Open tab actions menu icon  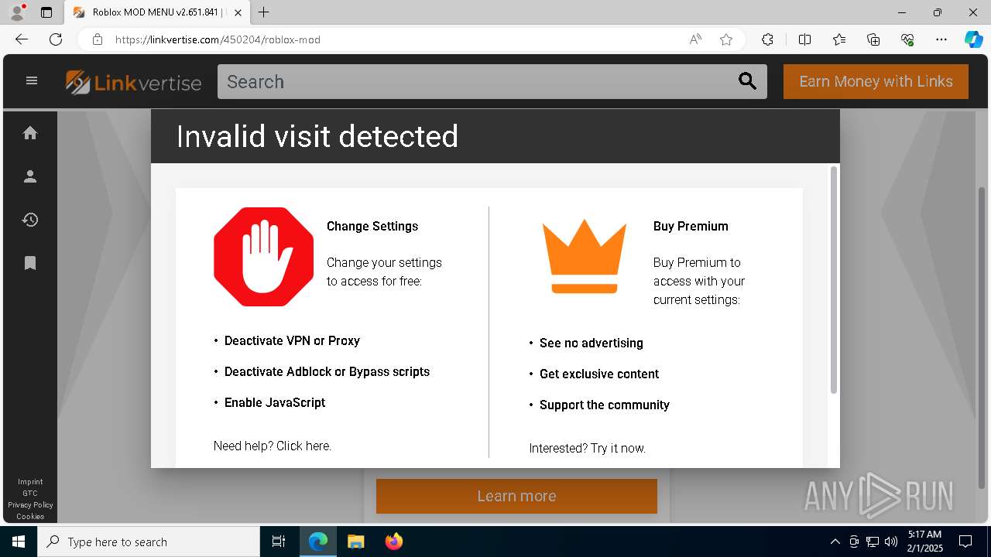tap(46, 12)
